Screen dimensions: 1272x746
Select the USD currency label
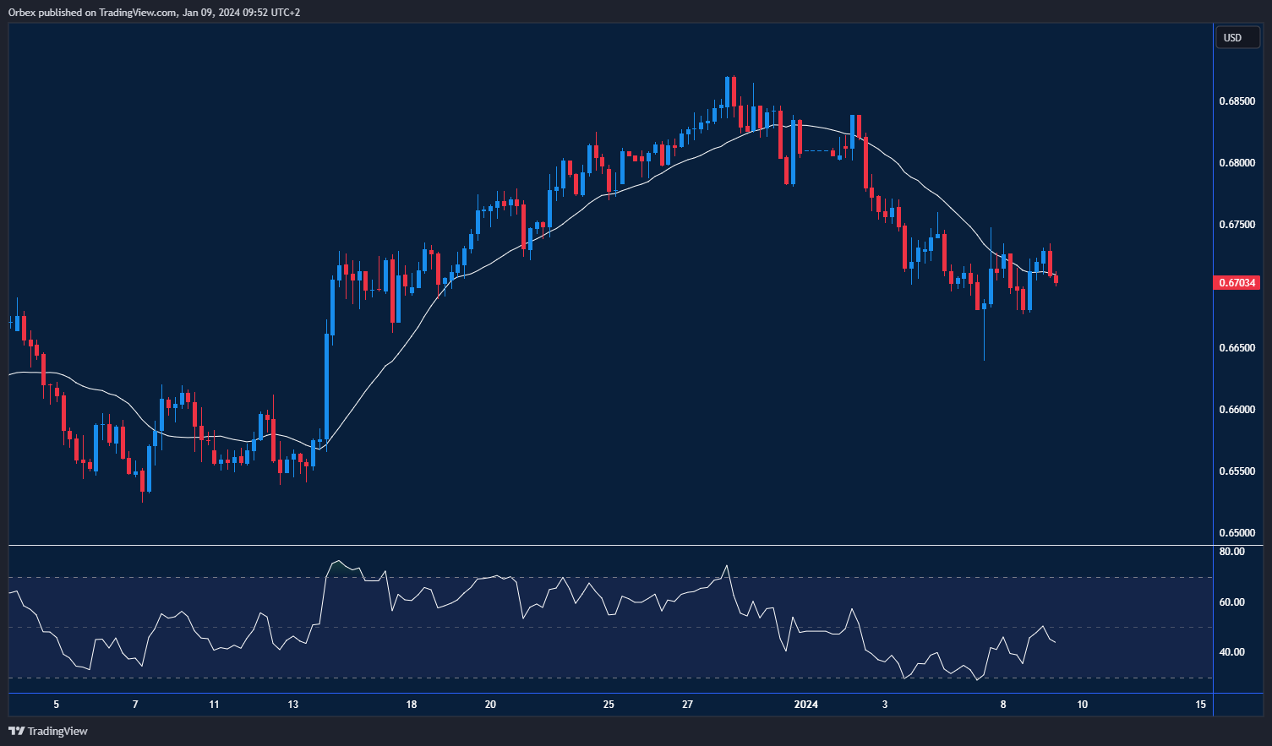(x=1237, y=37)
